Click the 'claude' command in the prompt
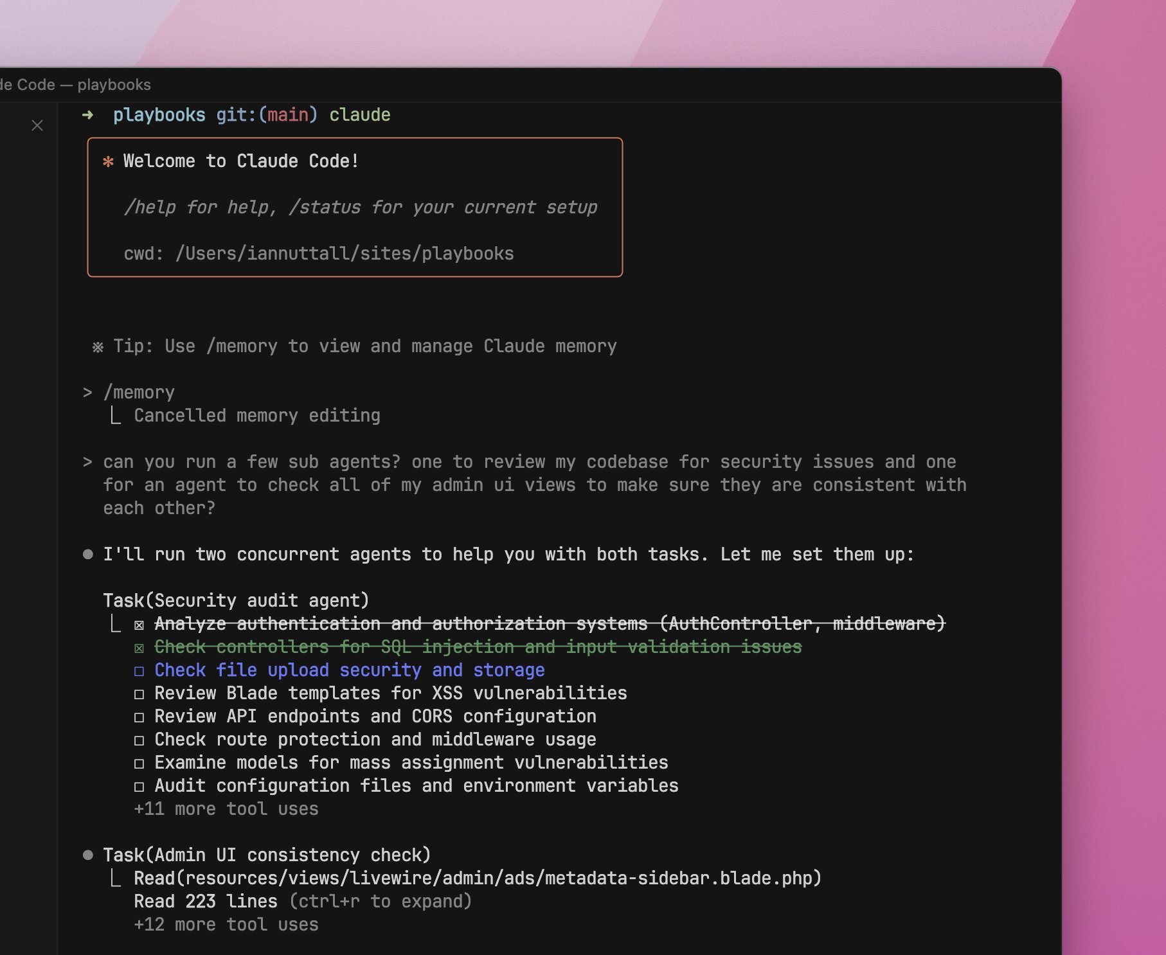The width and height of the screenshot is (1166, 955). (360, 115)
